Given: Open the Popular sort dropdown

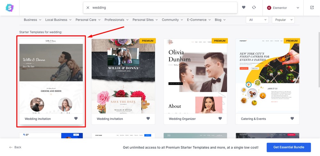Looking at the screenshot, I should click(283, 20).
